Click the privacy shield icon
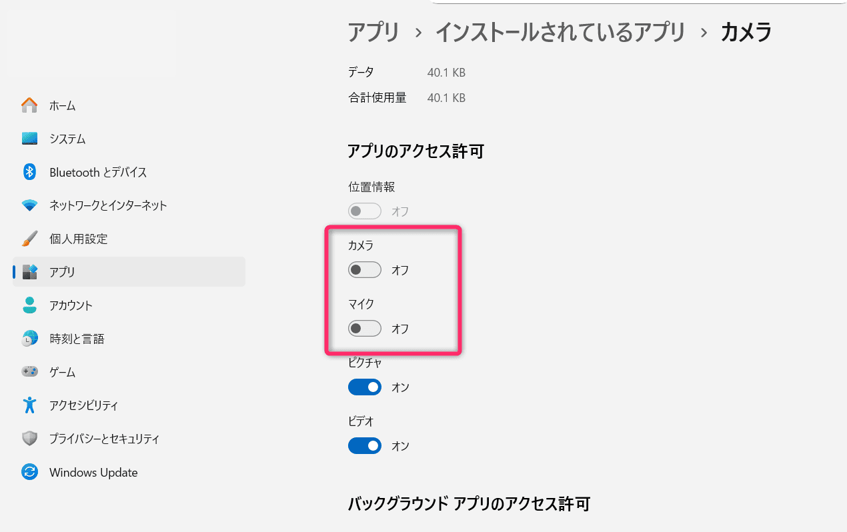Image resolution: width=847 pixels, height=532 pixels. (x=29, y=439)
